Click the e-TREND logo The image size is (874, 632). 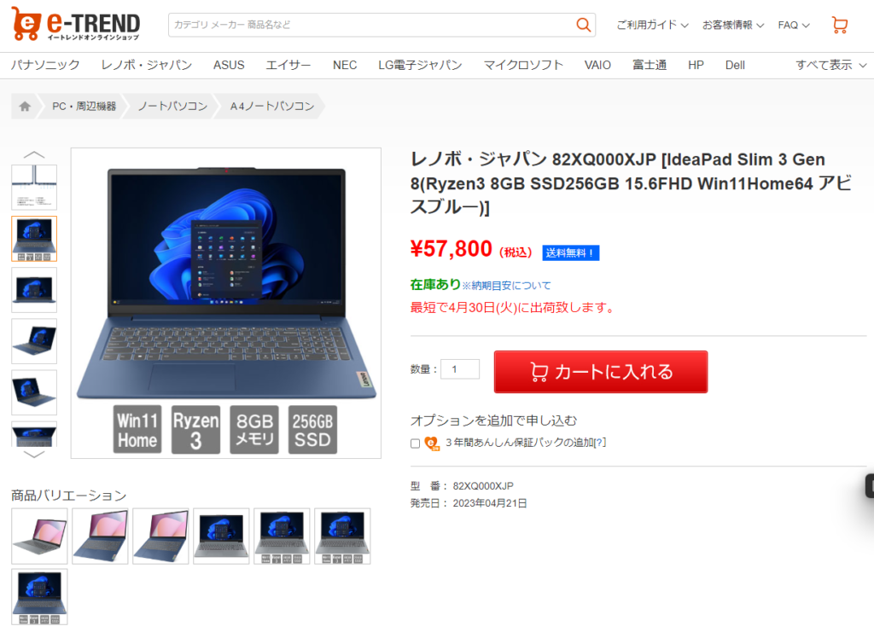[x=75, y=25]
